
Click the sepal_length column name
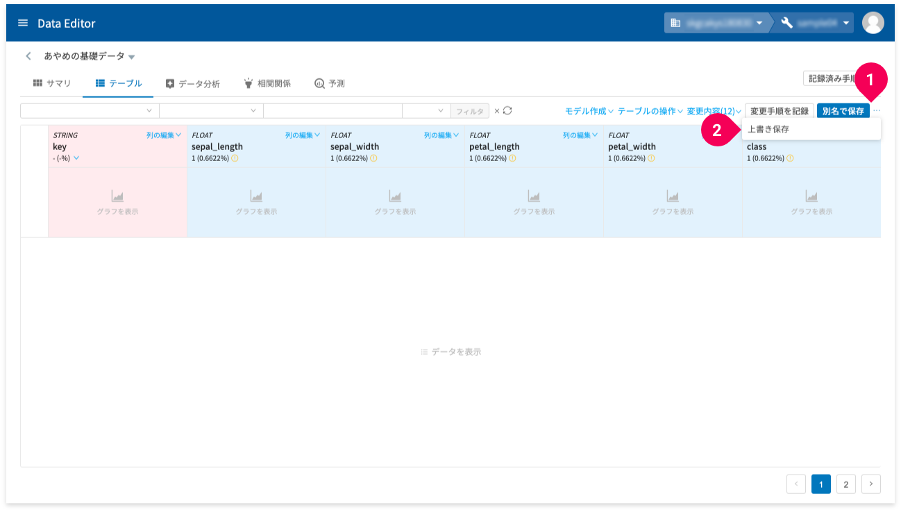click(217, 146)
